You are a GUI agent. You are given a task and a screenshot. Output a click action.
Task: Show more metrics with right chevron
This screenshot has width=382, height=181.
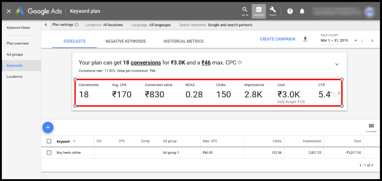point(339,93)
